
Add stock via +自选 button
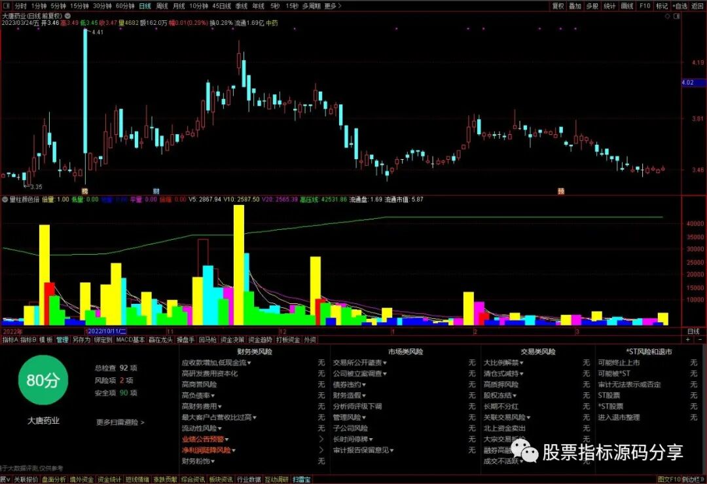[680, 6]
